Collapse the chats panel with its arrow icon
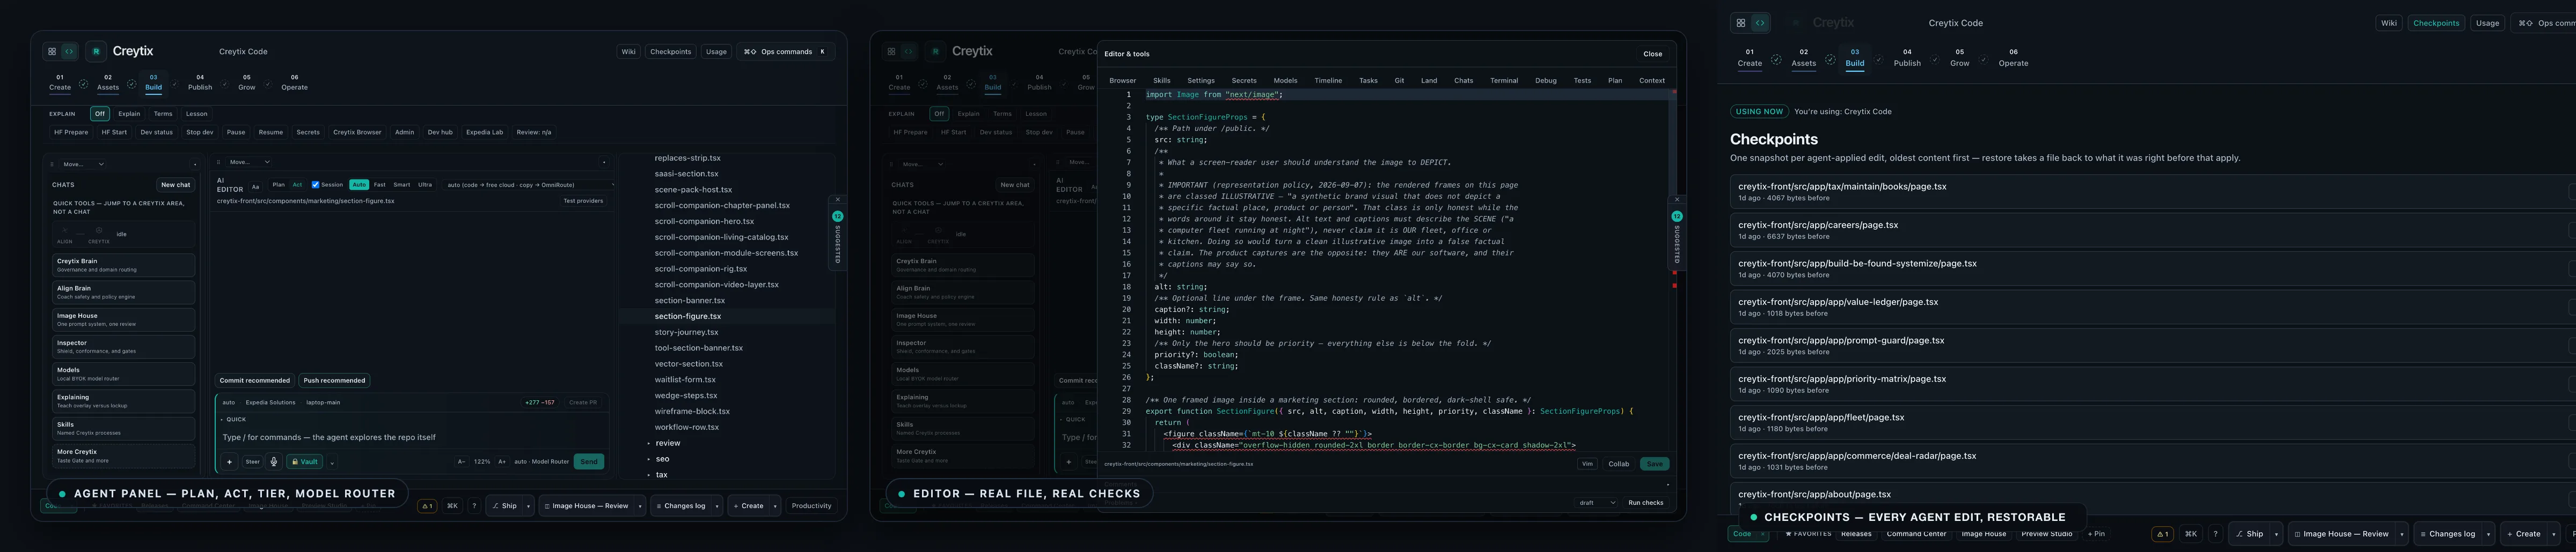Screen dimensions: 2576x552 pos(194,163)
